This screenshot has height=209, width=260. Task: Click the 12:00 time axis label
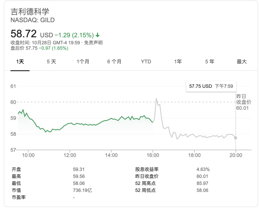(70, 155)
